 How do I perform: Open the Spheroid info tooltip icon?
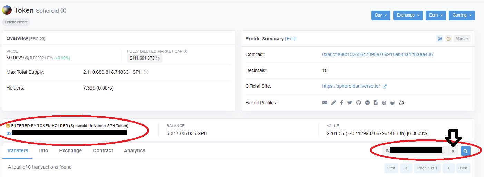coord(64,11)
